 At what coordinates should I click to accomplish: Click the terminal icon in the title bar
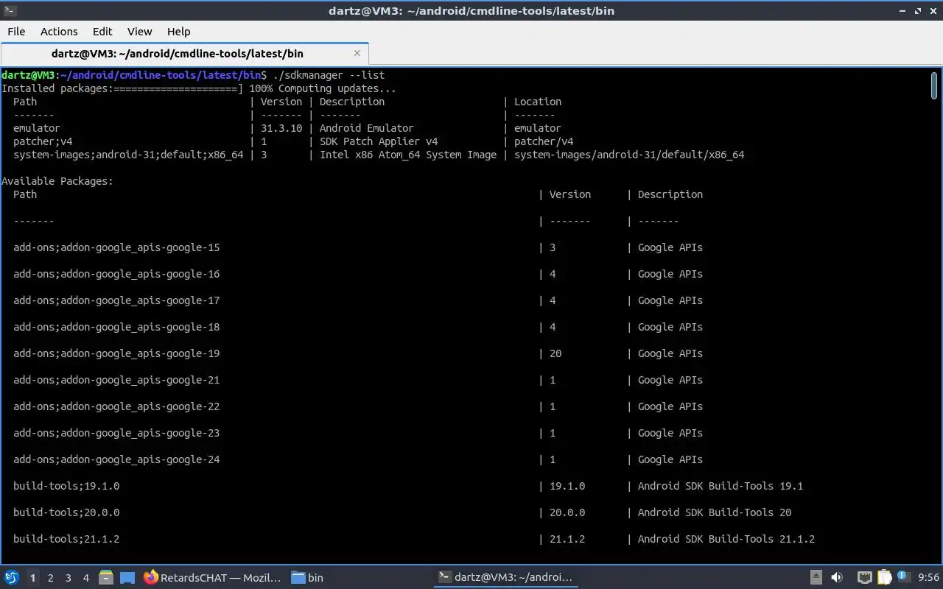(x=10, y=11)
